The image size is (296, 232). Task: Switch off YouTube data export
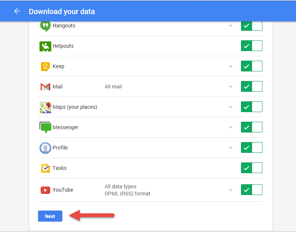click(x=251, y=190)
